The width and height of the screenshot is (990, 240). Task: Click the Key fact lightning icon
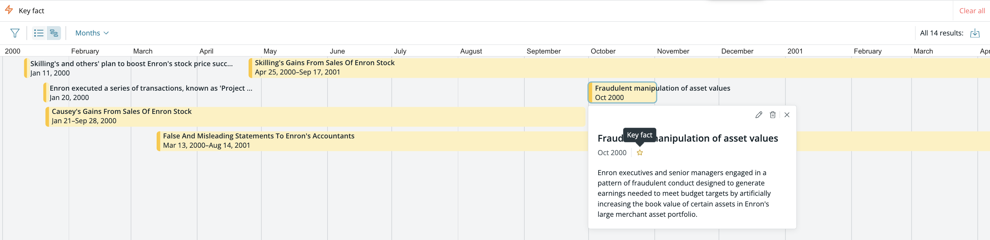pos(9,10)
